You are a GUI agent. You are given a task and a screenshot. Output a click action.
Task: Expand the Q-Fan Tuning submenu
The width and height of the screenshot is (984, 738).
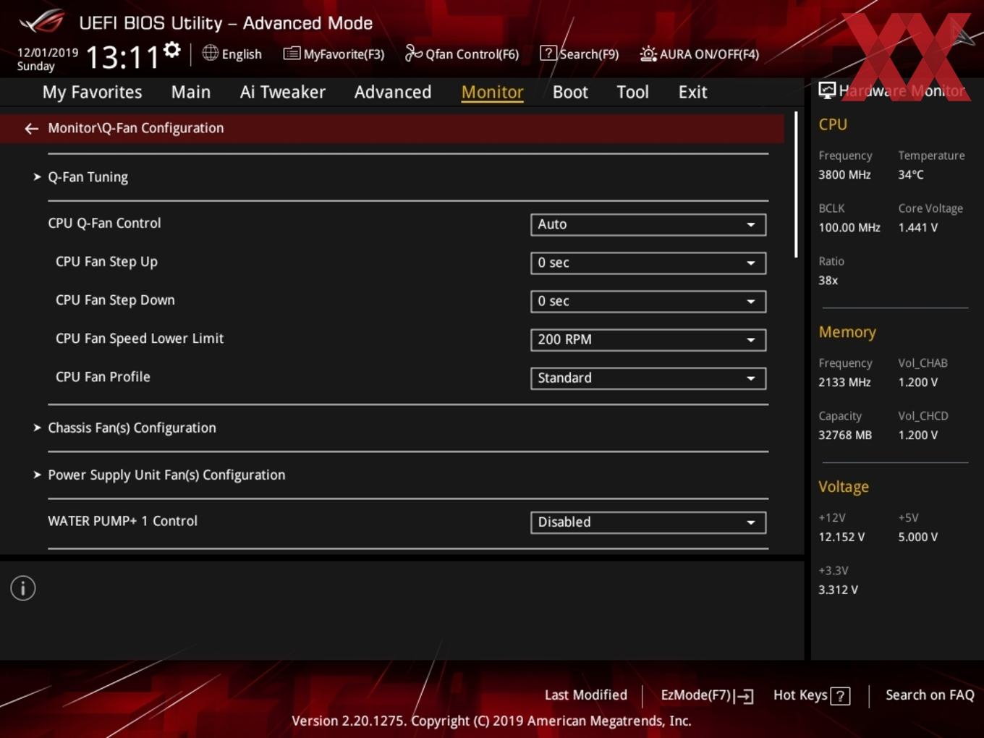[x=88, y=177]
